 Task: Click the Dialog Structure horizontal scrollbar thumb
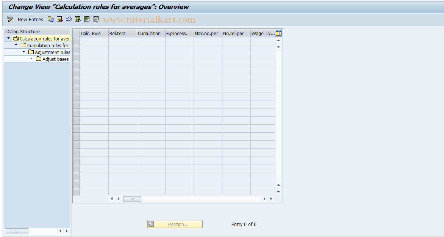17,231
